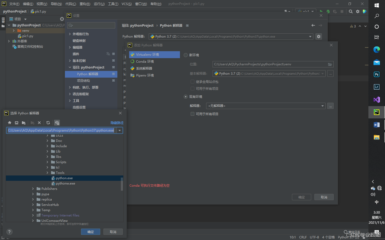
Task: Go to home directory in file chooser
Action: tap(10, 123)
